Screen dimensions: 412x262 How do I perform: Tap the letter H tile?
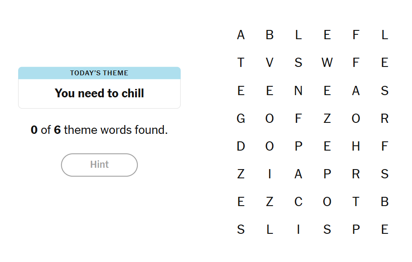point(355,146)
